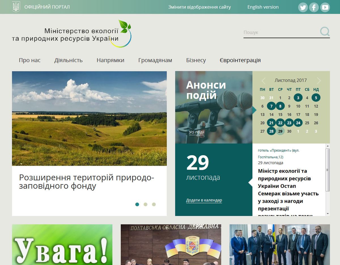Image resolution: width=340 pixels, height=265 pixels.
Task: Open the 'Євроінтеграція' menu
Action: pyautogui.click(x=240, y=60)
